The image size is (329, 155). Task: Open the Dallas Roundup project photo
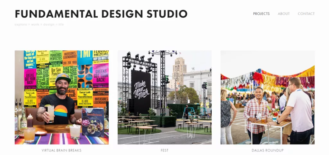coord(268,98)
